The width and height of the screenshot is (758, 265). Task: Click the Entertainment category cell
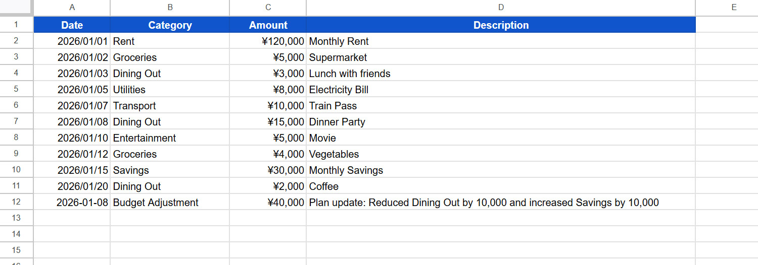point(170,138)
